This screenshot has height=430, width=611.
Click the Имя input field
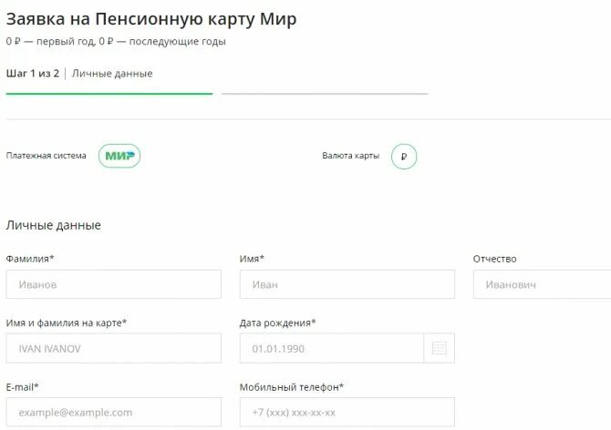(x=347, y=284)
